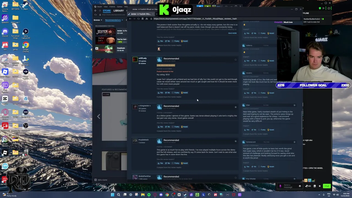352x198 pixels.
Task: Open the View menu in Steam
Action: (x=106, y=7)
